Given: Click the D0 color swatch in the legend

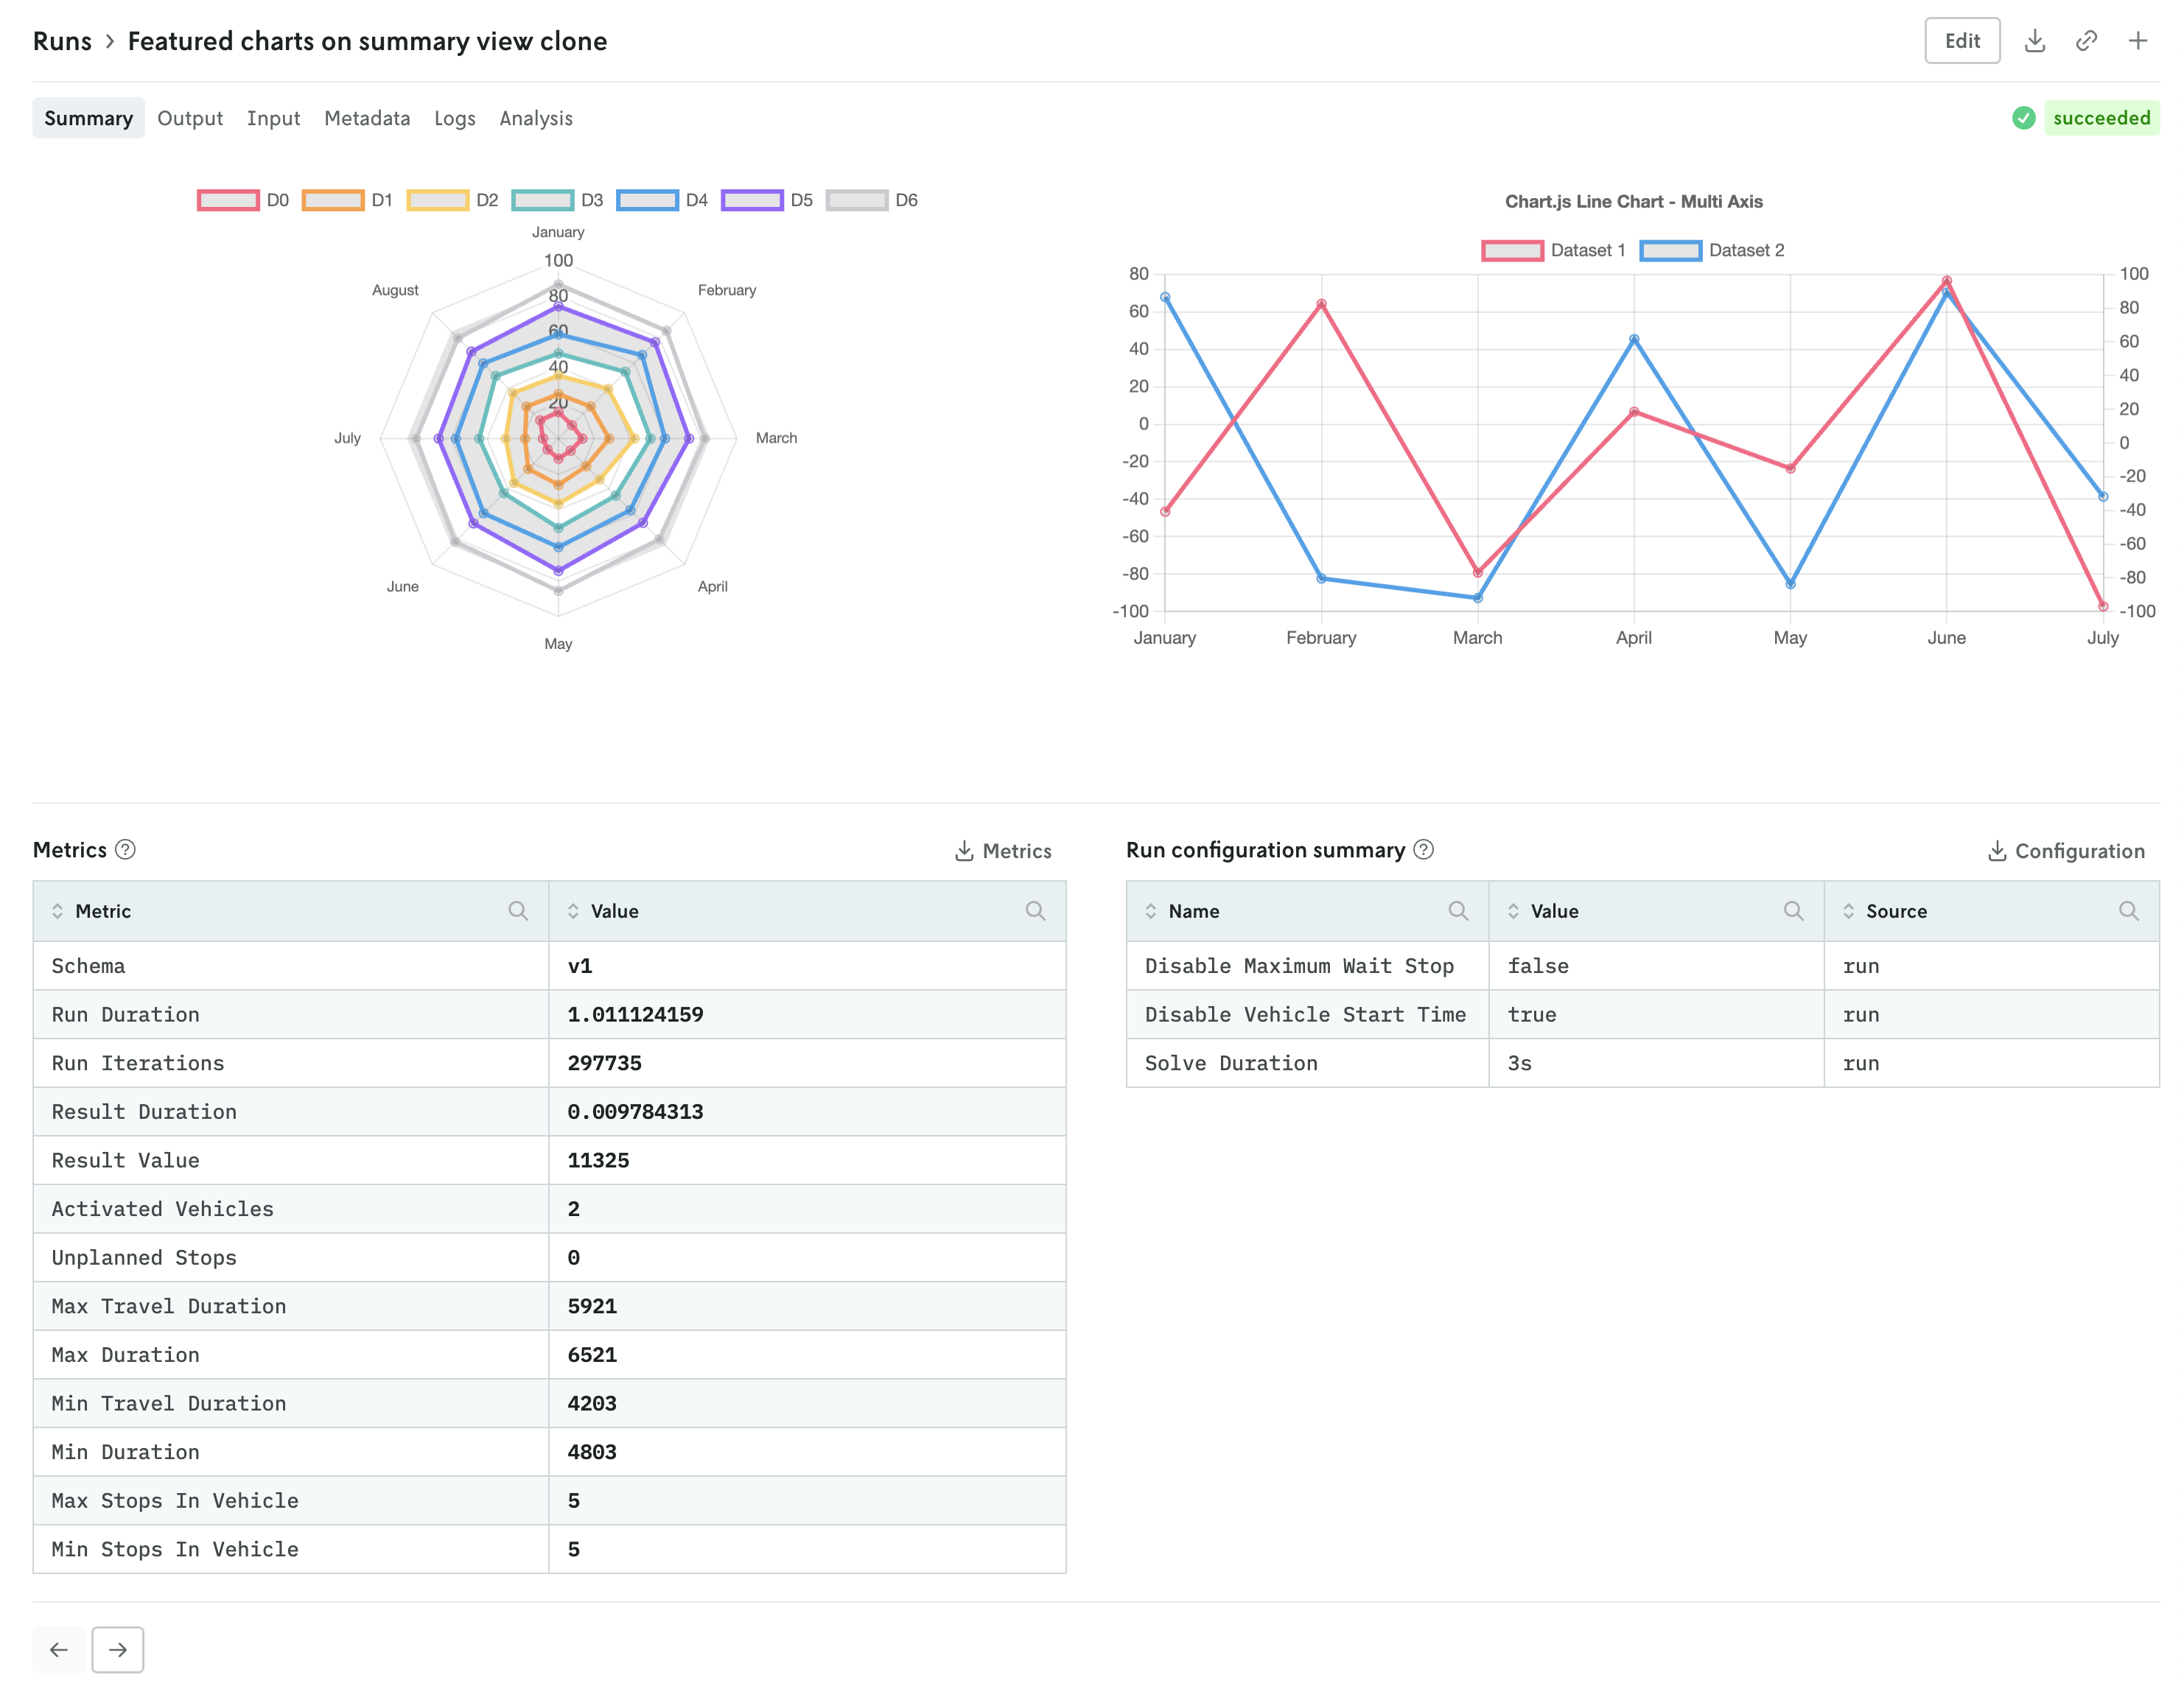Looking at the screenshot, I should pos(228,200).
